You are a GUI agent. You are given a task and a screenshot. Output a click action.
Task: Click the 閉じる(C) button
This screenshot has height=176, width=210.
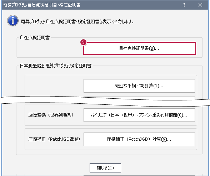[x=105, y=168]
